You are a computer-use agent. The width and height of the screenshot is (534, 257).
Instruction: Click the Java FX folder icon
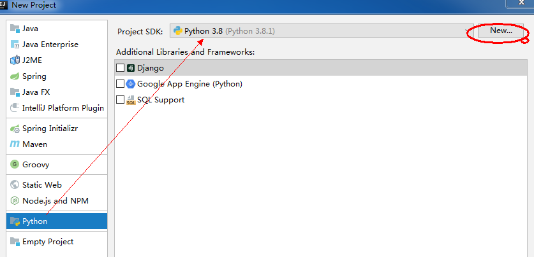pyautogui.click(x=15, y=92)
